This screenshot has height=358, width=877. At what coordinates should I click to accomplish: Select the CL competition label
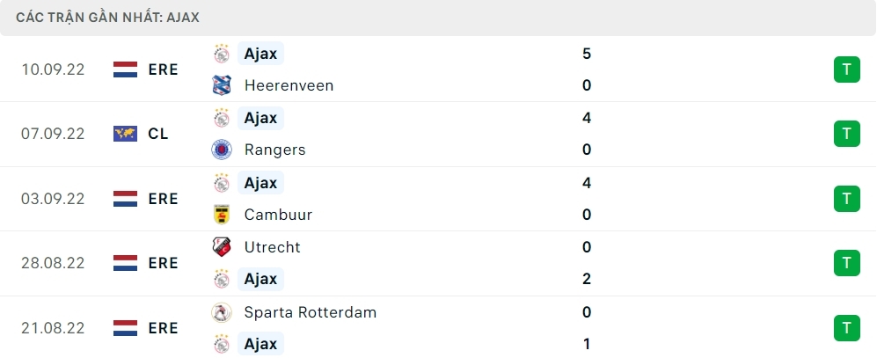coord(158,134)
